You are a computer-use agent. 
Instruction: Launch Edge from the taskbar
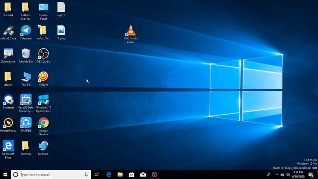click(109, 175)
